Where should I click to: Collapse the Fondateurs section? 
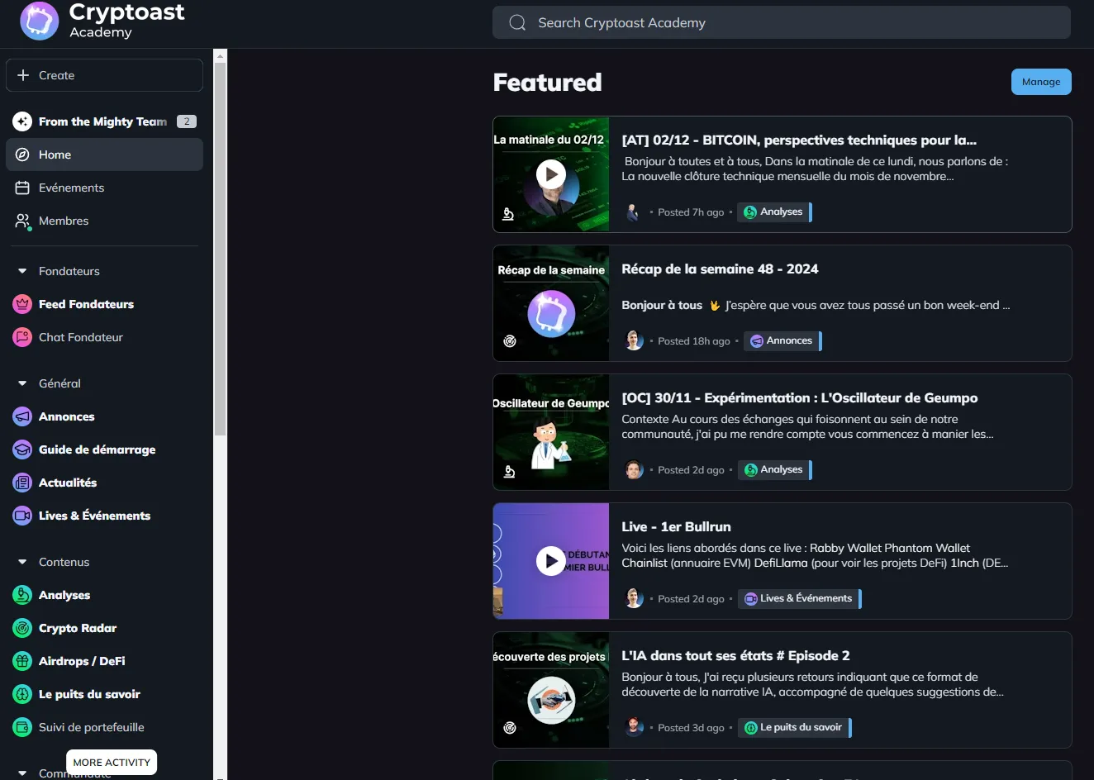tap(22, 271)
